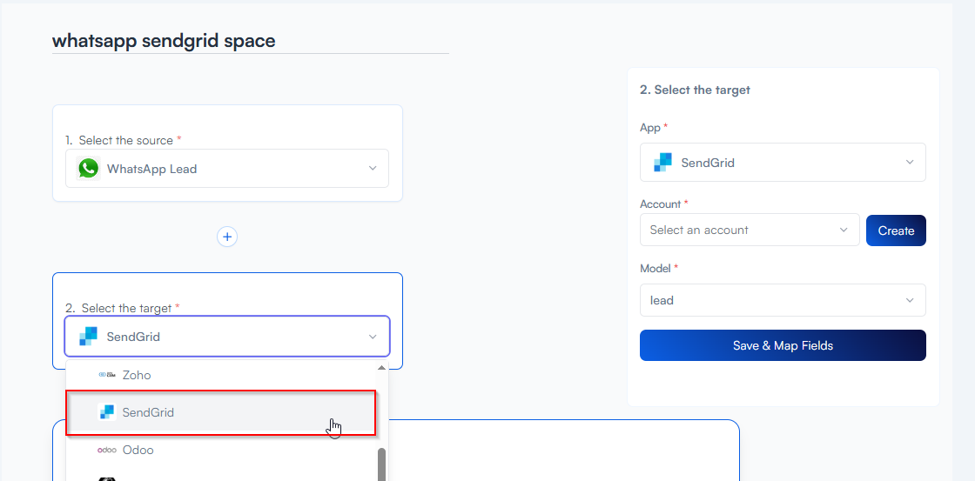This screenshot has height=481, width=975.
Task: Click the Odoo logo in the dropdown list
Action: click(107, 450)
